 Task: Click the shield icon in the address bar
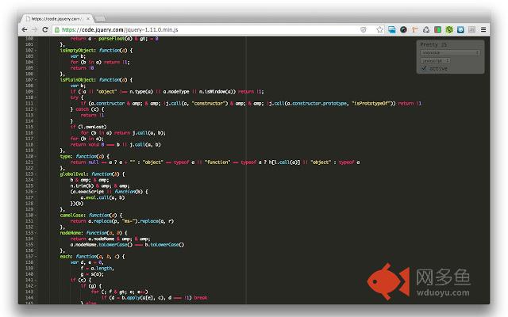364,29
